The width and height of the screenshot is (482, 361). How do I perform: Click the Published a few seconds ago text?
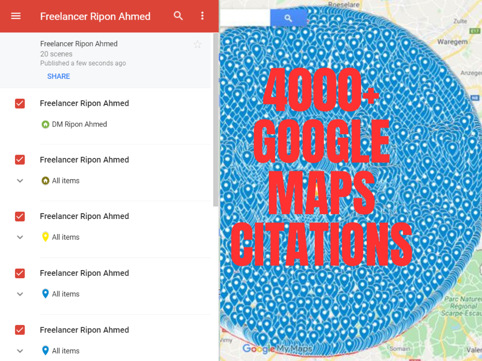83,63
